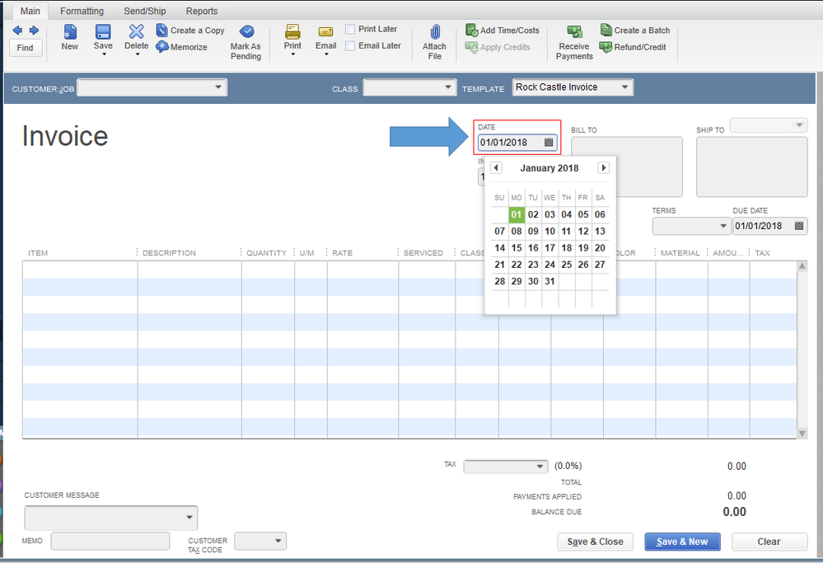Viewport: 823px width, 563px height.
Task: Click Create a Copy icon
Action: [x=162, y=30]
